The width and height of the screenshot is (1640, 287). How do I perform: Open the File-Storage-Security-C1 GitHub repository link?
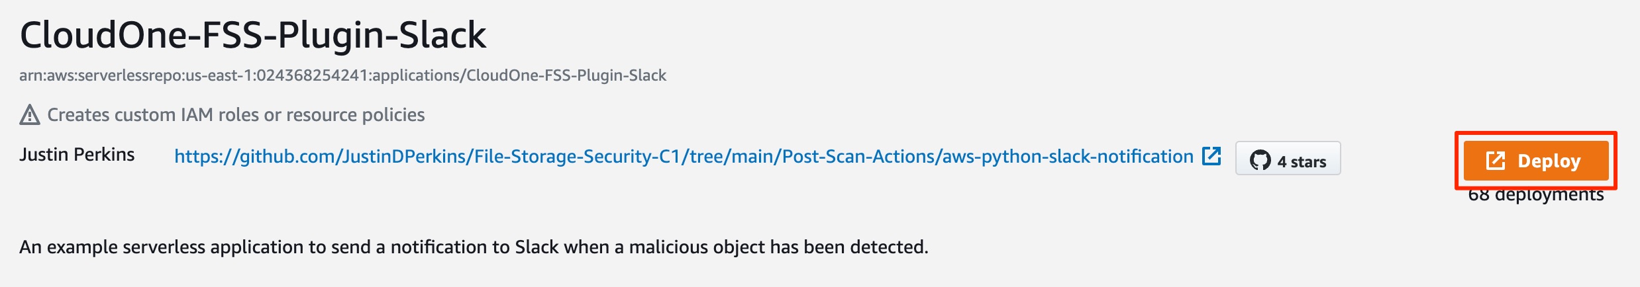[x=684, y=157]
